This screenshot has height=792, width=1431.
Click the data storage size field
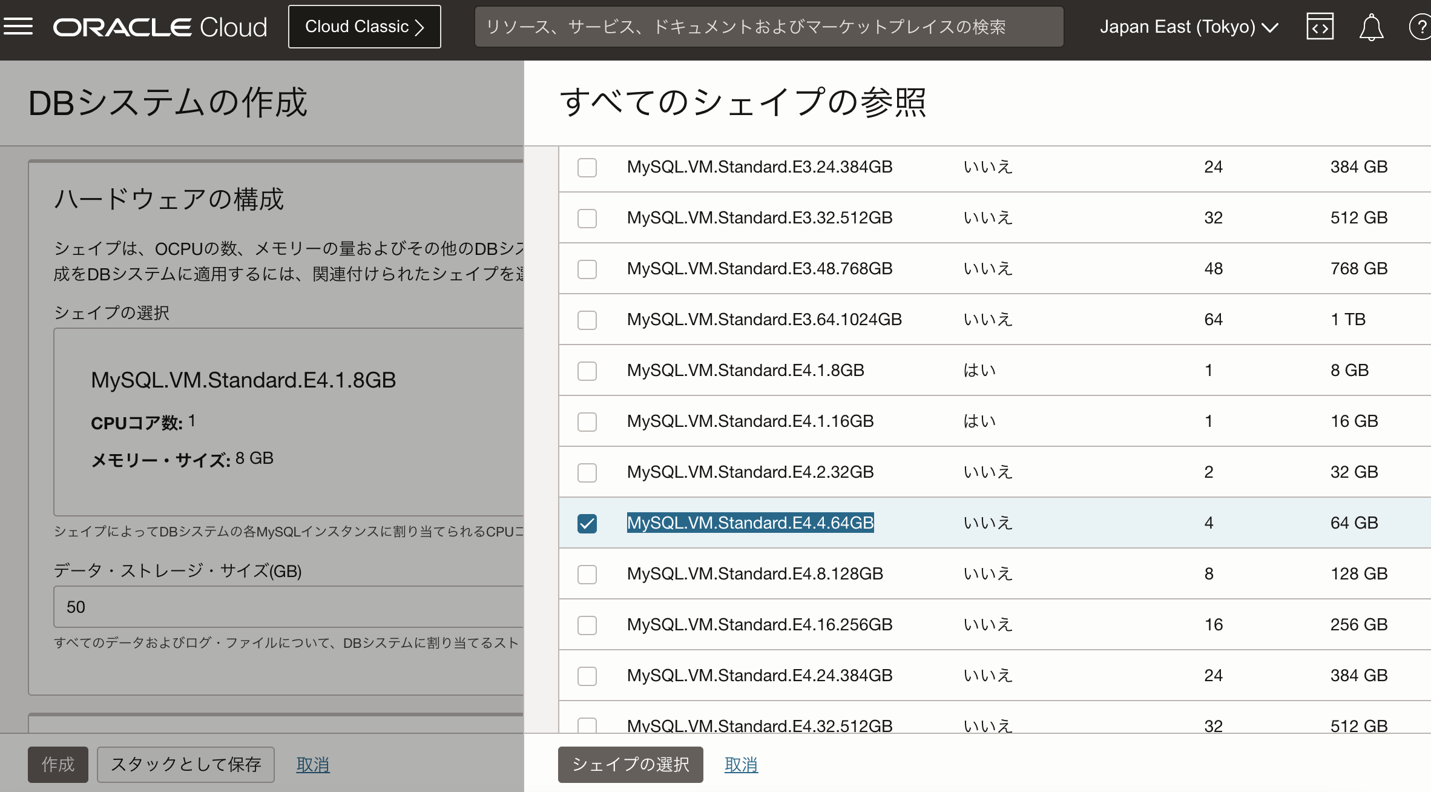tap(288, 607)
